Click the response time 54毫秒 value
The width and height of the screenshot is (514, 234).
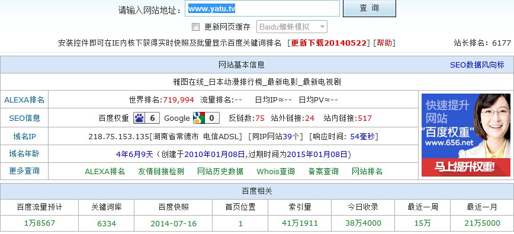coord(362,137)
